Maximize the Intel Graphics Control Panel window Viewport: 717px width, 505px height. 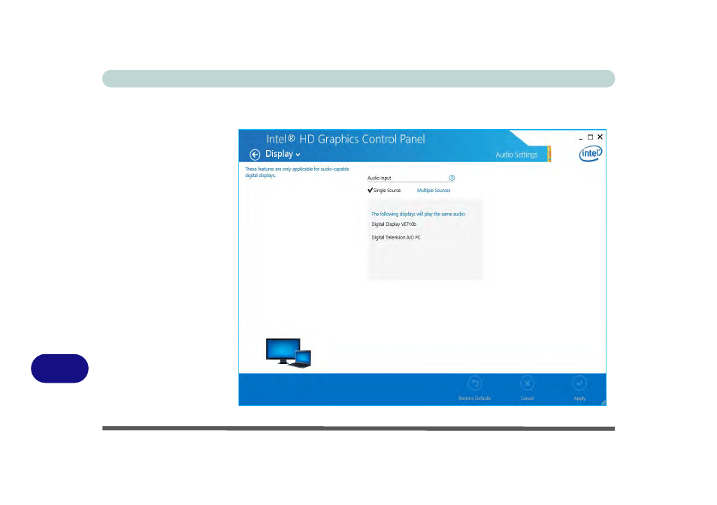[590, 137]
